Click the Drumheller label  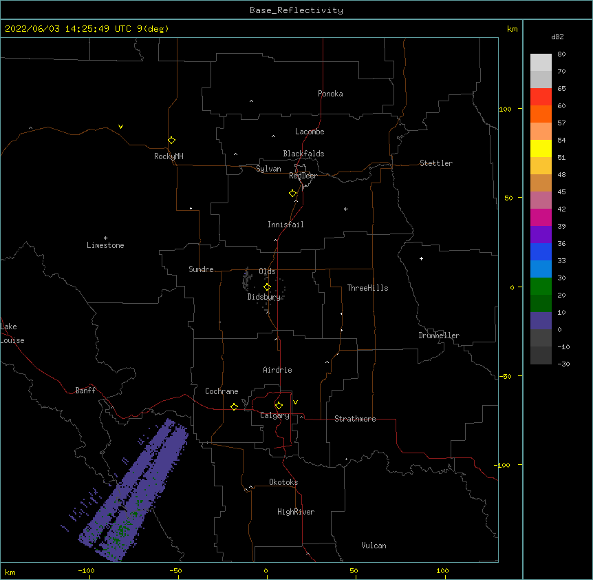tap(439, 335)
